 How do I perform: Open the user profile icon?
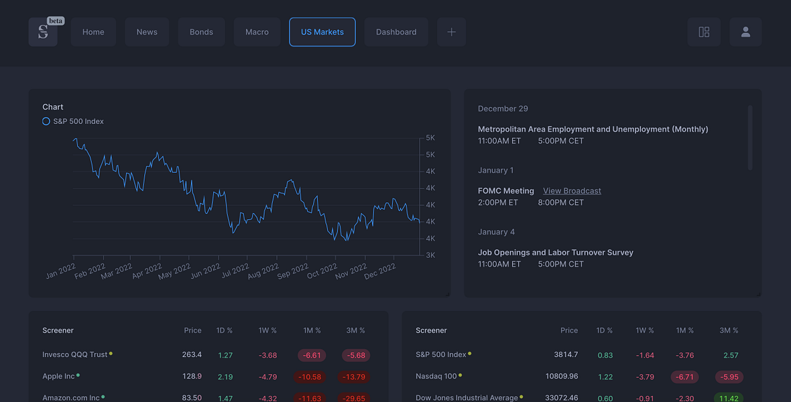(x=745, y=31)
